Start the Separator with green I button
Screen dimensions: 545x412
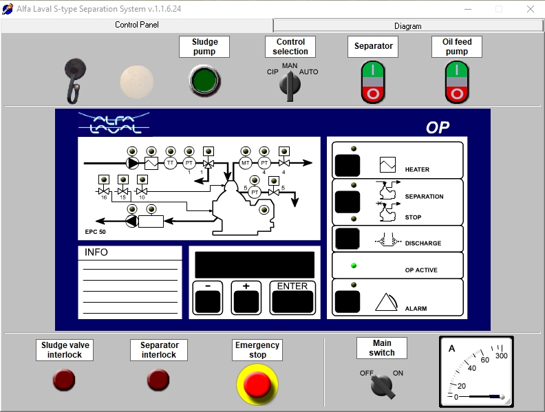pyautogui.click(x=372, y=69)
